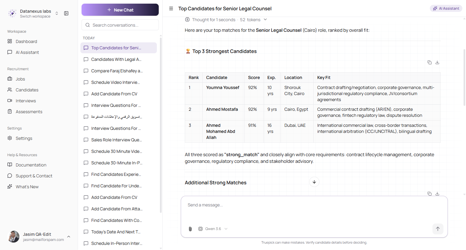Select 'Top Candidates for Seni...' conversation
Viewport: 466px width, 250px height.
click(119, 48)
